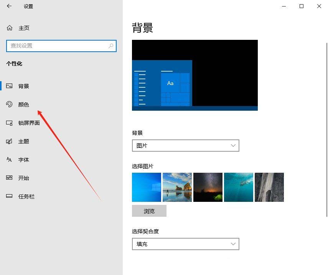Viewport: 328px width, 275px height.
Task: Select the dark cliff wallpaper thumbnail
Action: [x=269, y=187]
